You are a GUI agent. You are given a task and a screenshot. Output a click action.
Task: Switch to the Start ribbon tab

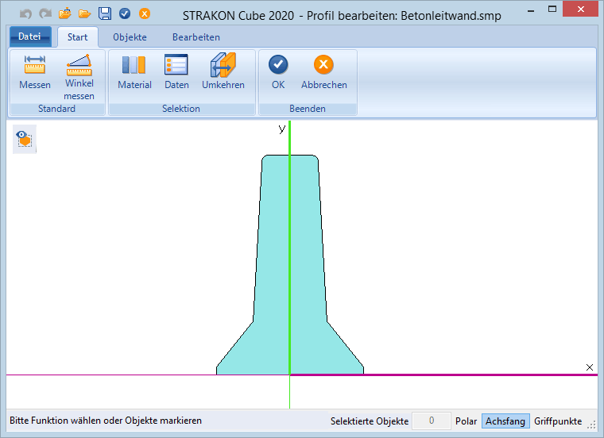(77, 37)
